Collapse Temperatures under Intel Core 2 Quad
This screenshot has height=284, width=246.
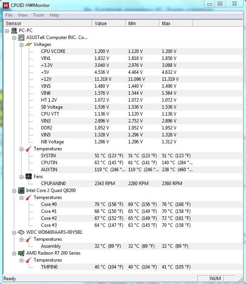21,198
